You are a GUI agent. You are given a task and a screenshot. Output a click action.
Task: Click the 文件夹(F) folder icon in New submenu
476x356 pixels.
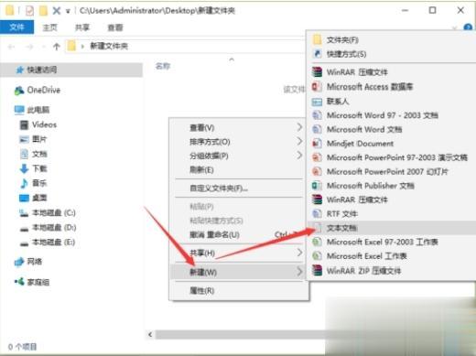(317, 39)
